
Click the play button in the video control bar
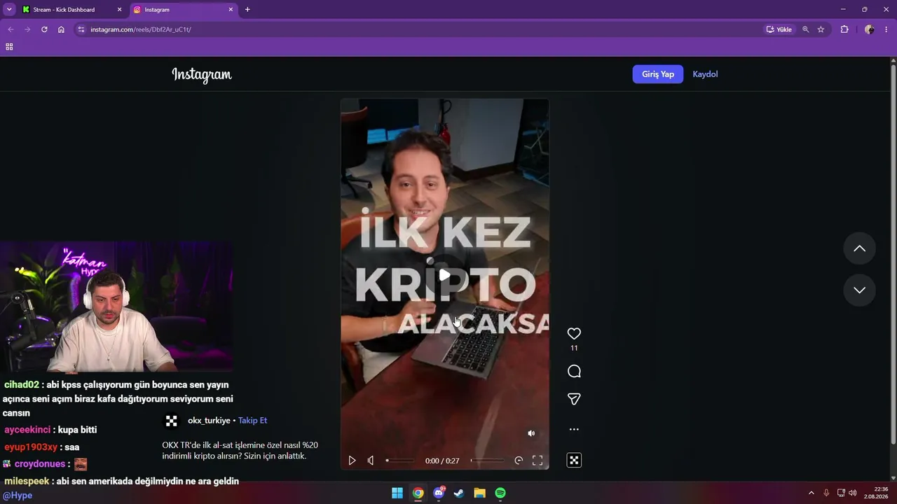tap(352, 461)
